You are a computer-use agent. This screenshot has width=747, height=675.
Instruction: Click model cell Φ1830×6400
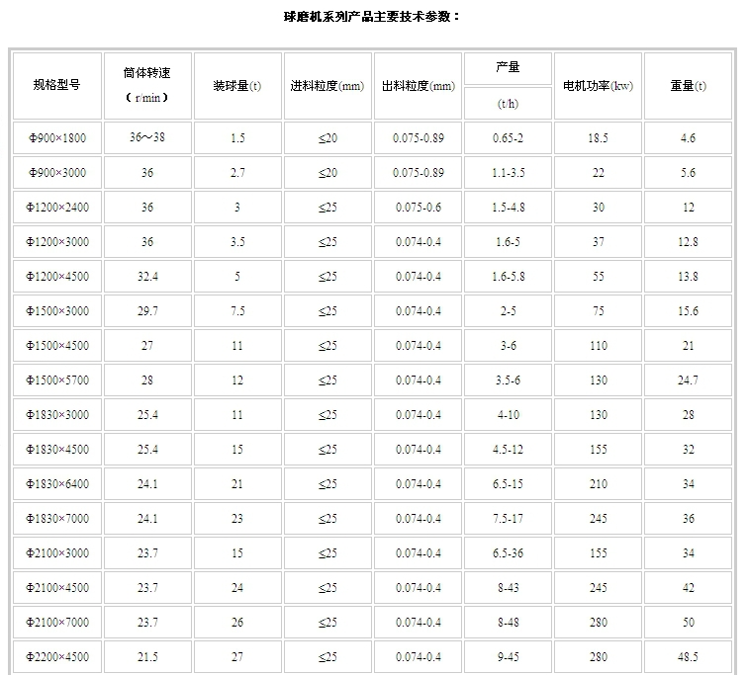(x=56, y=484)
